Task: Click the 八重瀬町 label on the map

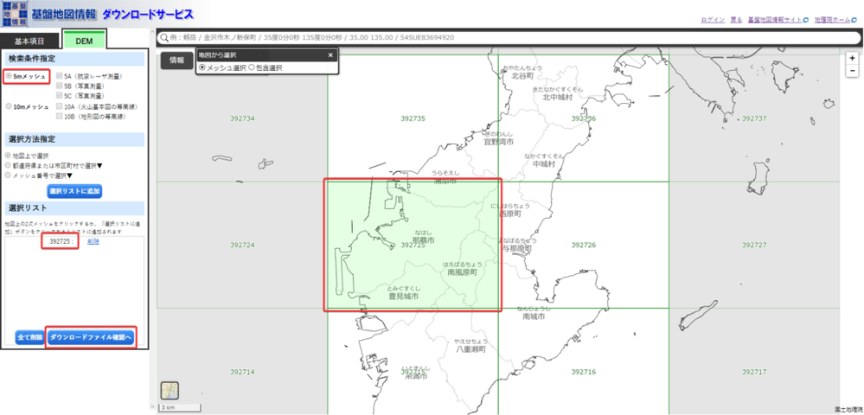Action: coord(470,349)
